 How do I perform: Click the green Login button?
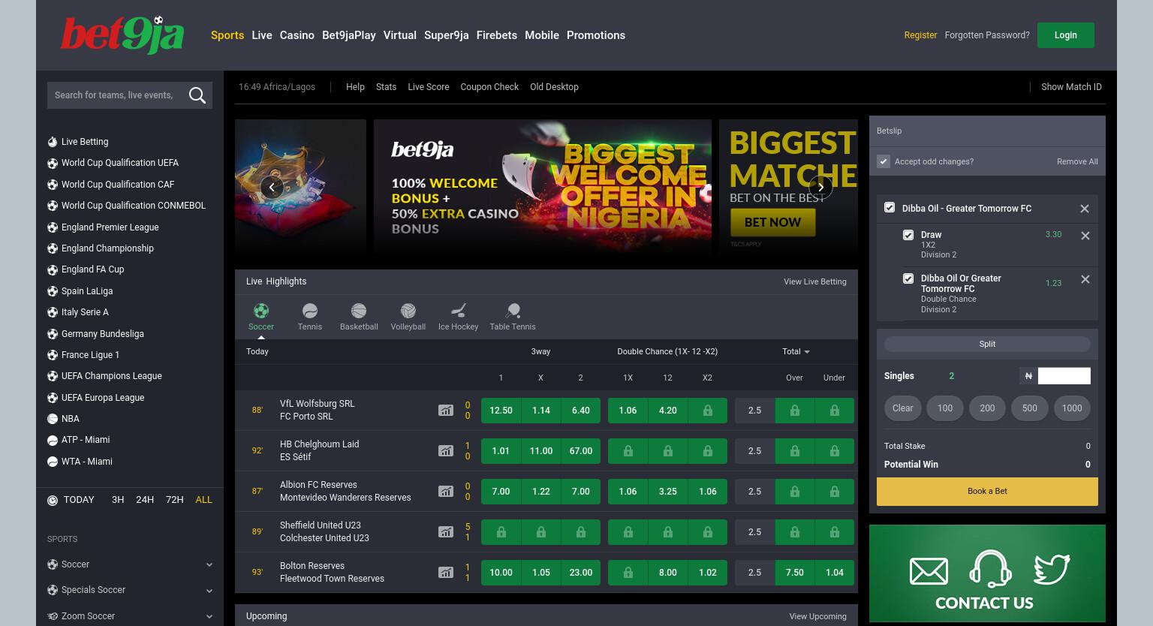click(x=1065, y=35)
